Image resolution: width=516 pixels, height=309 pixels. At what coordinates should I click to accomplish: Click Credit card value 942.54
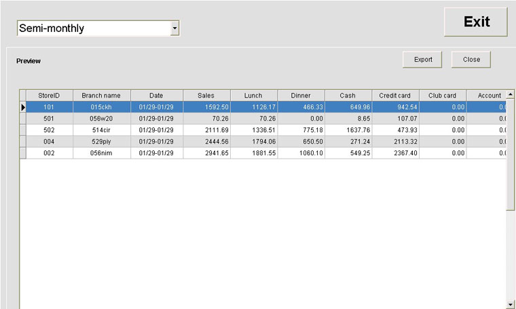396,107
